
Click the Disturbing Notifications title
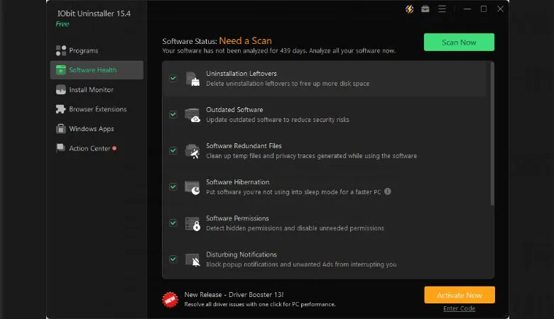tap(241, 254)
